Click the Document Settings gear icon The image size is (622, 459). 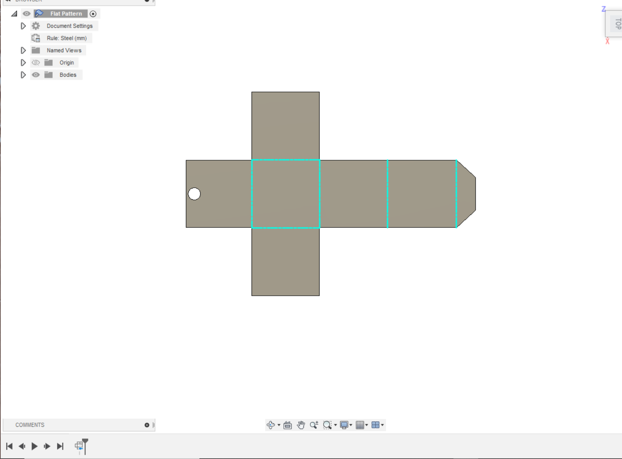(x=36, y=26)
